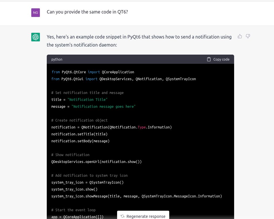274x219 pixels.
Task: Click the user message 'Can you provide the same code in QT6?'
Action: (x=88, y=12)
